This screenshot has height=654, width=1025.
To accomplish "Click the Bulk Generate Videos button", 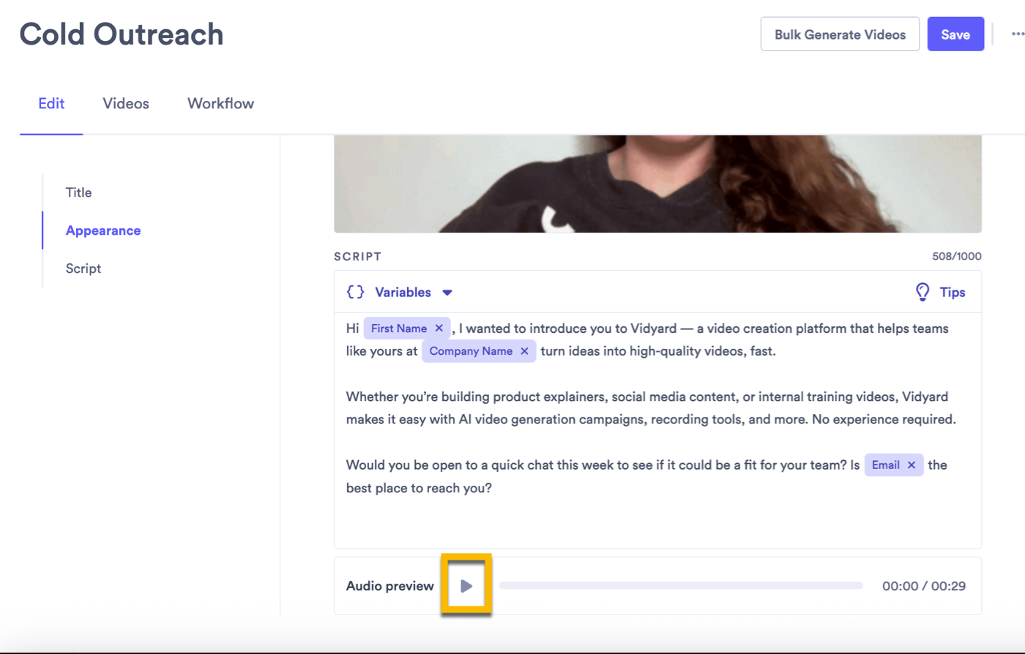I will coord(840,34).
